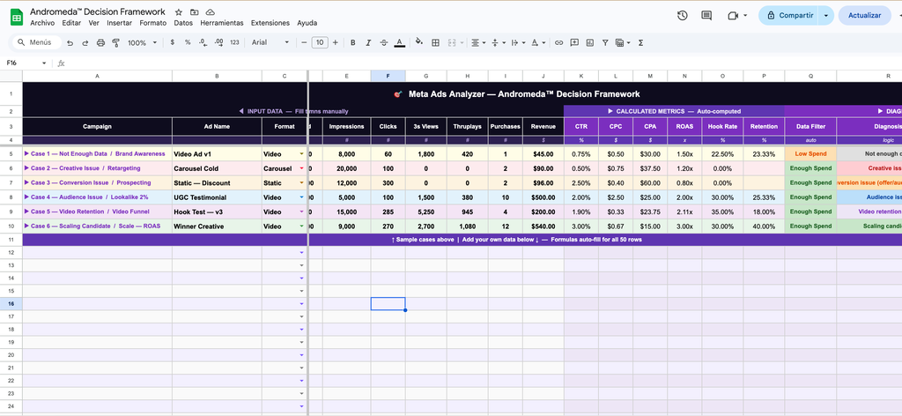Screen dimensions: 902x416
Task: Open the horizontal align dropdown
Action: click(477, 42)
